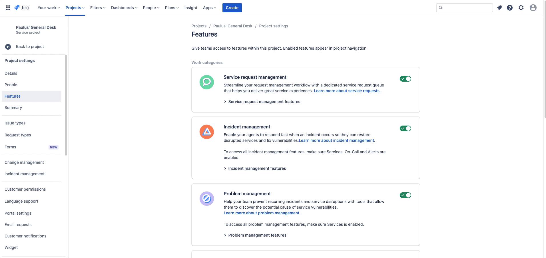Screen dimensions: 546x258
Task: Select Change management in sidebar
Action: (x=31, y=162)
